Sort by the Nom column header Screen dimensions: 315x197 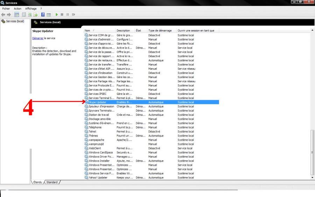[x=87, y=31]
